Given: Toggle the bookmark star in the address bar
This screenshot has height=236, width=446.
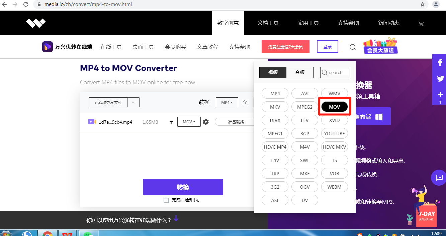Looking at the screenshot, I should [x=423, y=5].
